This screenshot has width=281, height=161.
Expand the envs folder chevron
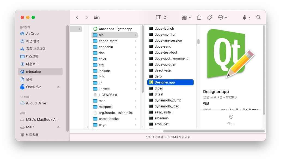(136, 59)
